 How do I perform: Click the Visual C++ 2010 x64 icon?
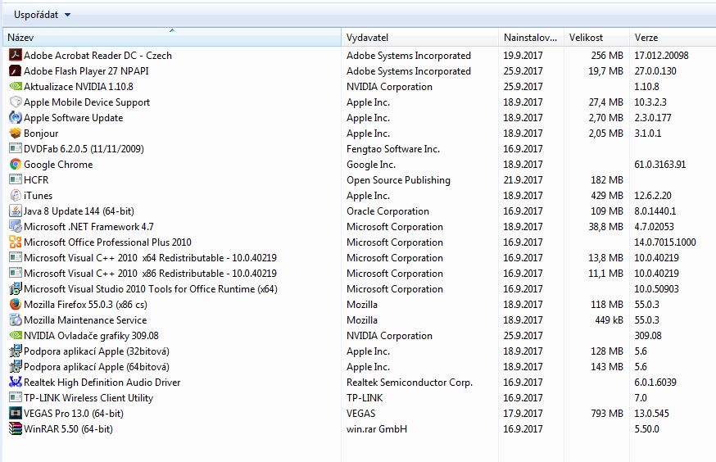coord(16,257)
